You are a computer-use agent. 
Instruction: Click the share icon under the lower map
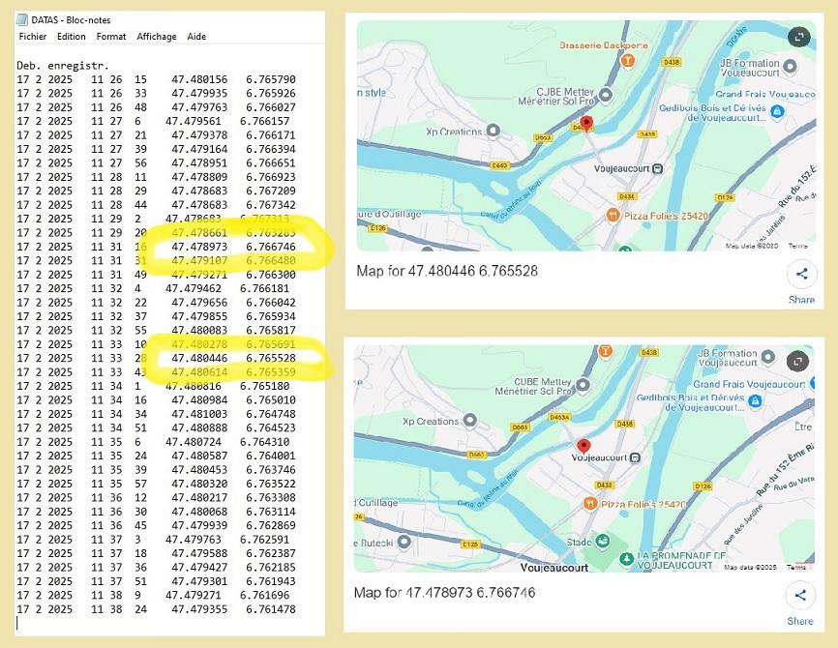click(x=800, y=595)
